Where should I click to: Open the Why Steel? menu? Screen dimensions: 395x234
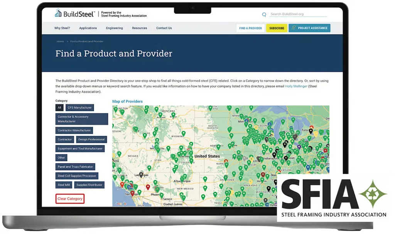(62, 28)
